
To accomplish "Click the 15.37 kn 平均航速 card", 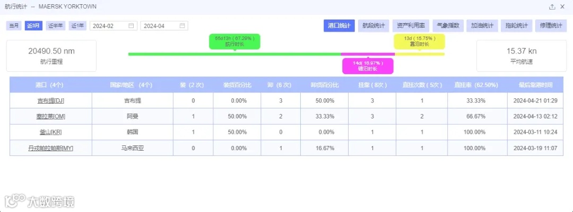I will tap(522, 56).
